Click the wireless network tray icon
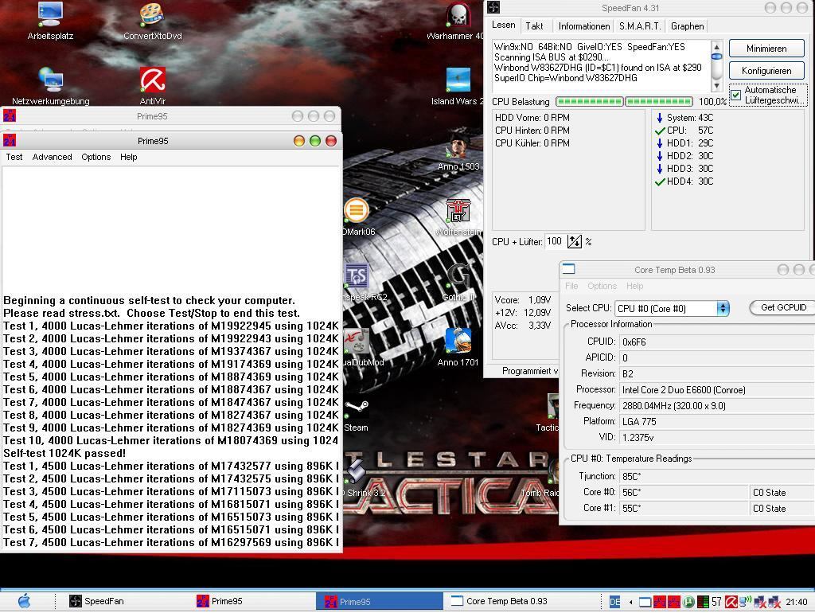 [745, 602]
